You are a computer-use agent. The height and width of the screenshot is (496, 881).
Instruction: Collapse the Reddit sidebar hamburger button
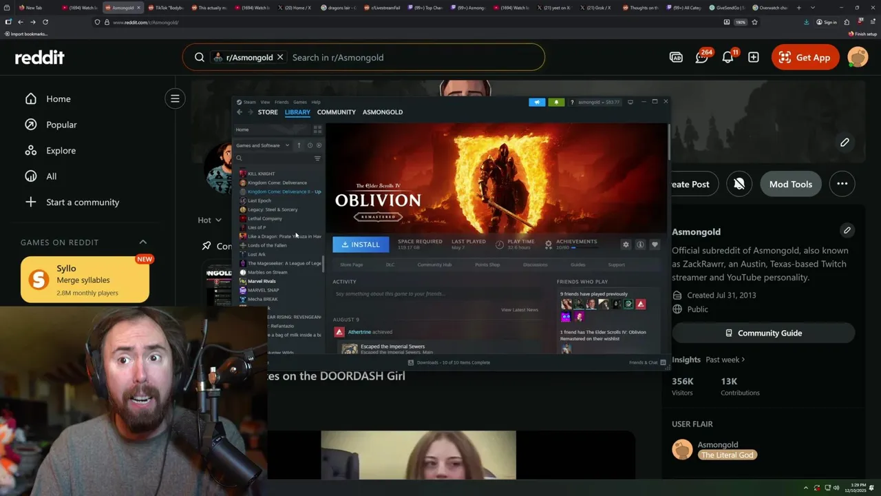coord(175,99)
